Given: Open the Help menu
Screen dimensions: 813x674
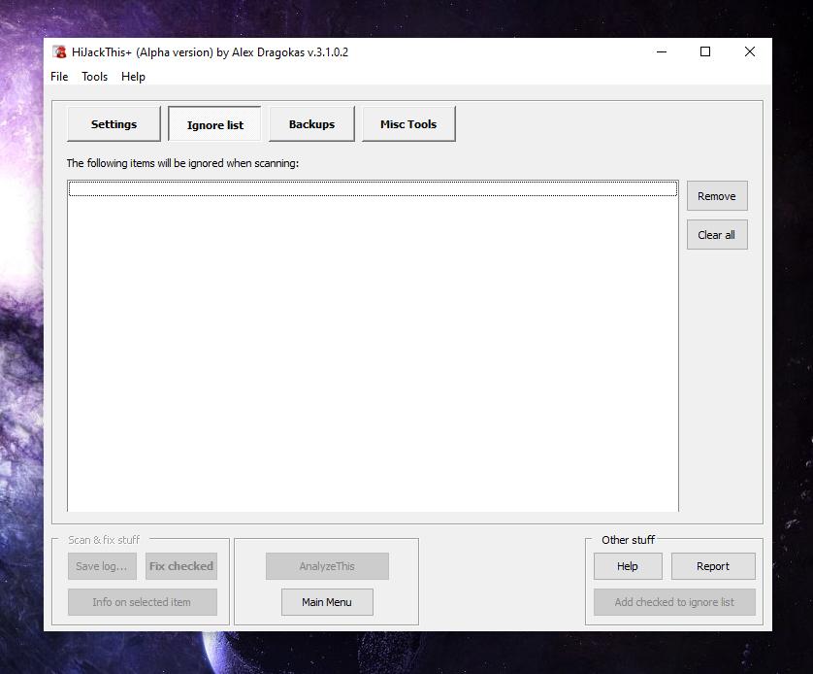Looking at the screenshot, I should click(x=133, y=77).
